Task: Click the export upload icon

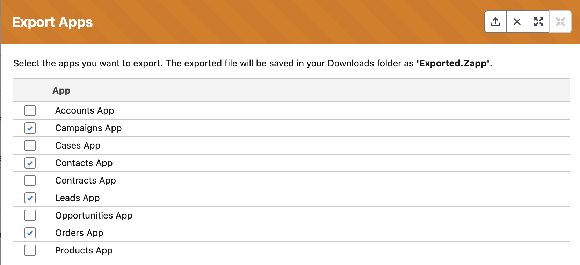Action: [495, 22]
